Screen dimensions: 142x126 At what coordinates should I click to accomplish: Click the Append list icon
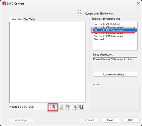[75, 107]
